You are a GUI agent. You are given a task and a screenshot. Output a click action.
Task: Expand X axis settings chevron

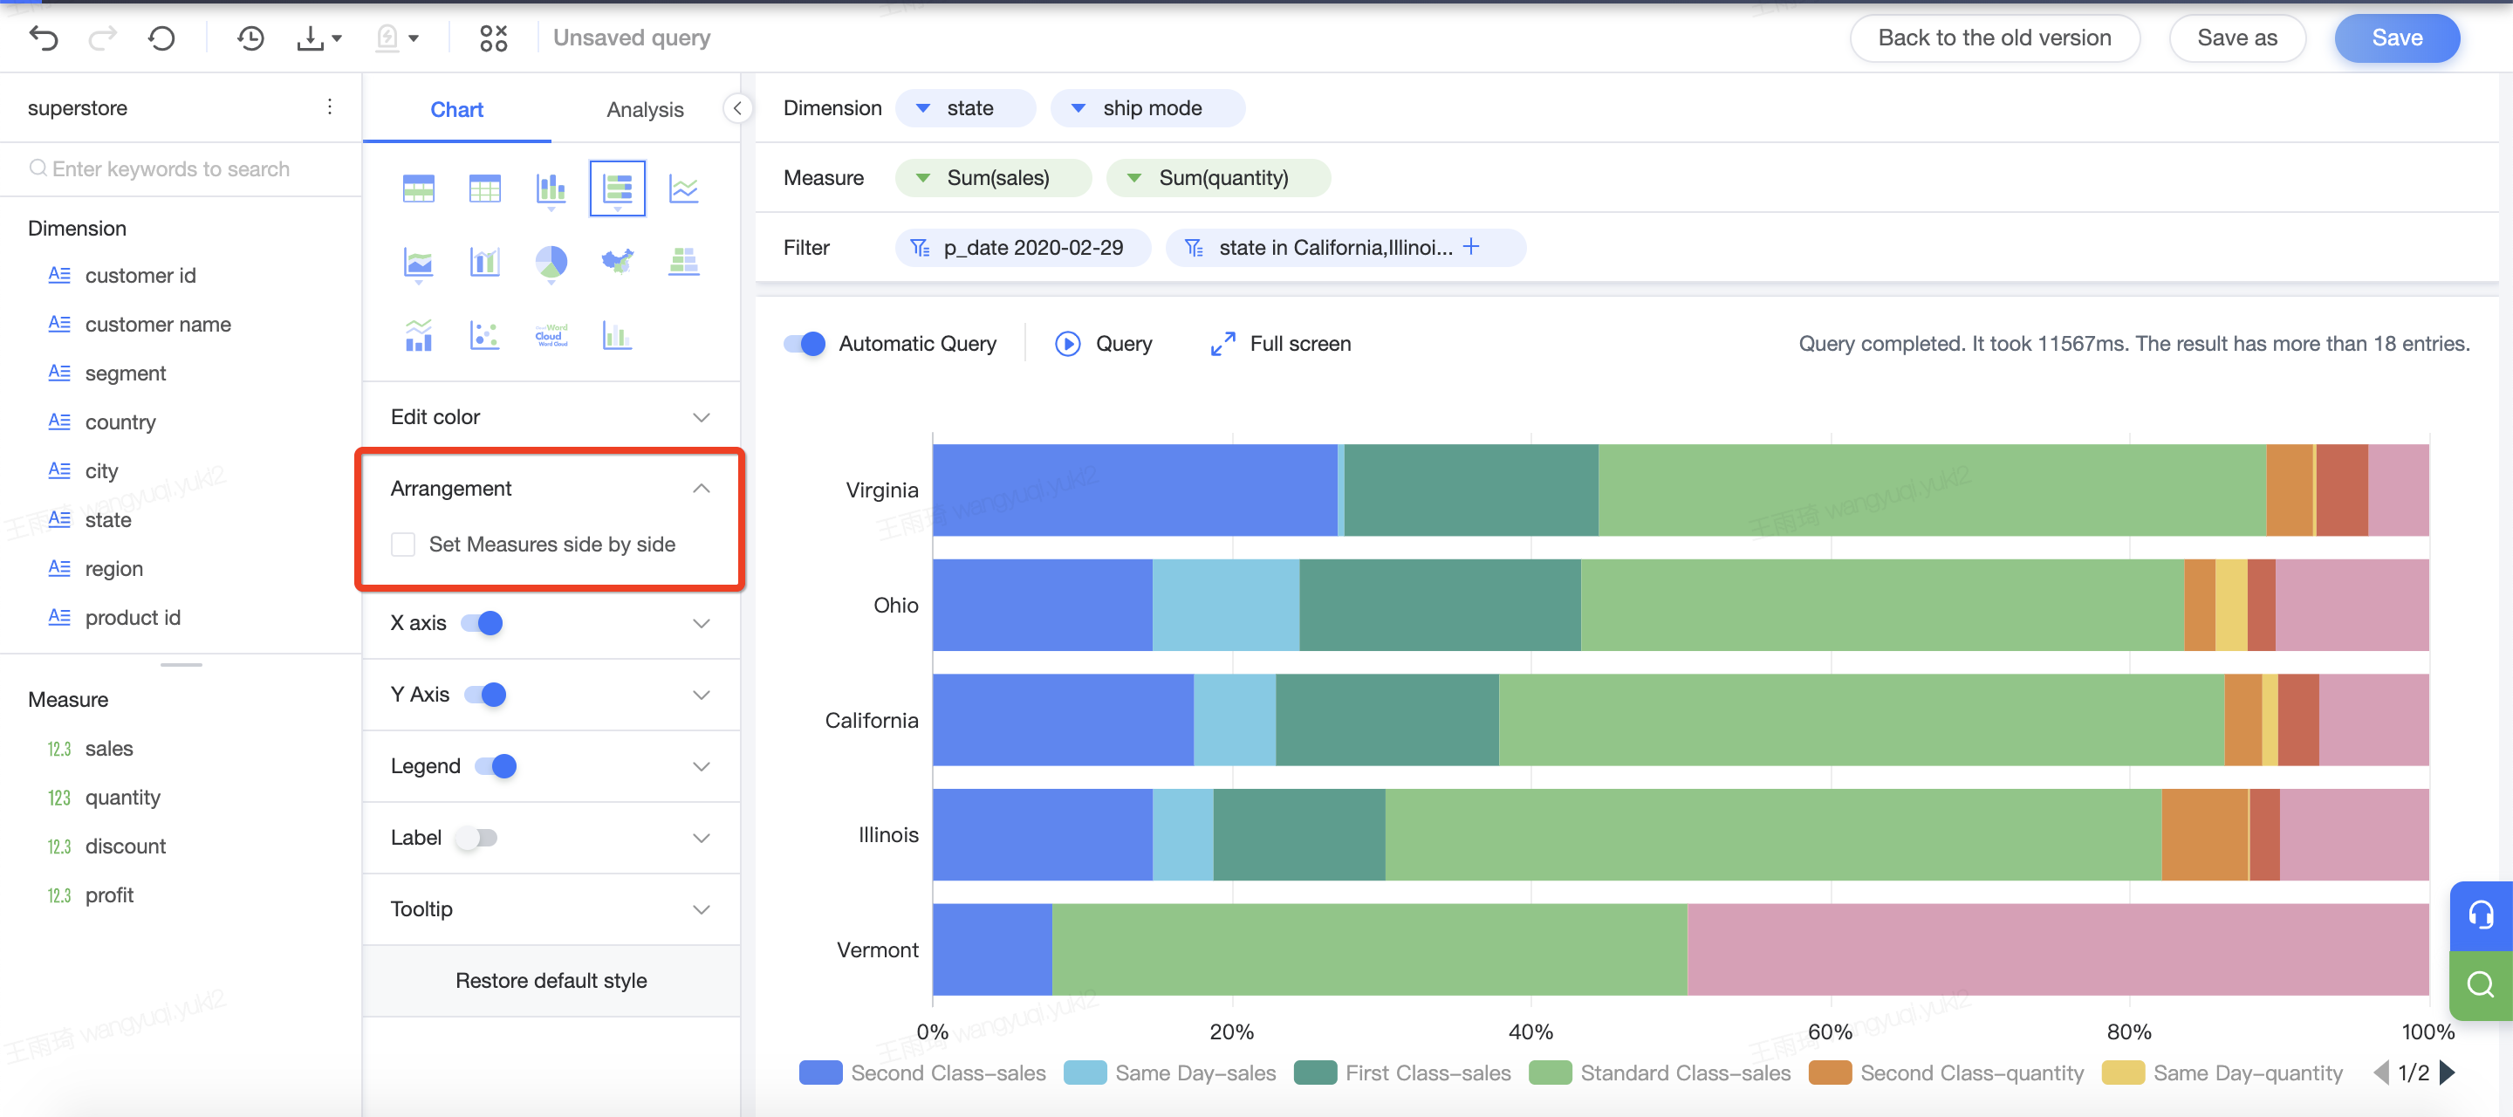pos(701,623)
